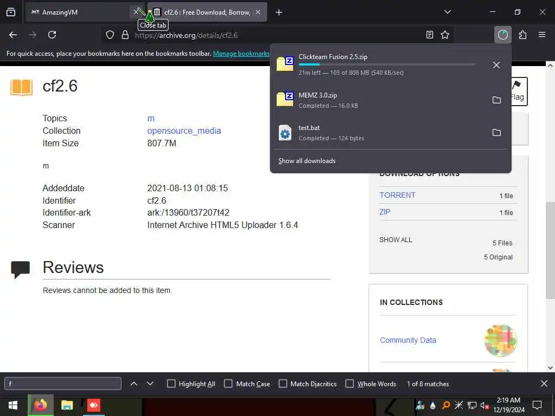Image resolution: width=555 pixels, height=416 pixels.
Task: Cancel the Clickteam Fusion 2.5.zip download
Action: coord(496,65)
